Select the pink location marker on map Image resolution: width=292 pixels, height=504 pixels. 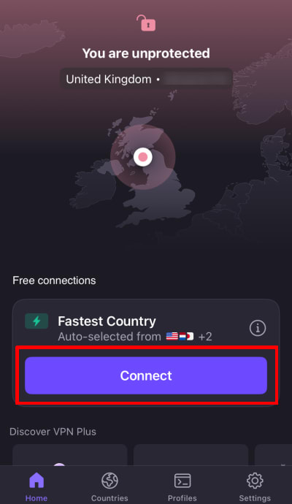tap(143, 157)
